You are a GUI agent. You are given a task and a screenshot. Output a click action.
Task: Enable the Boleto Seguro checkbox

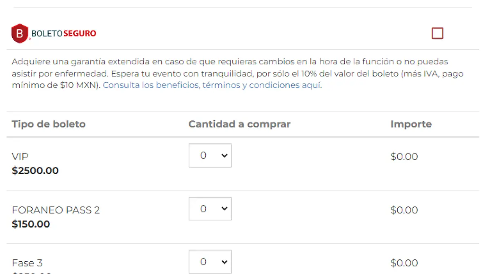pyautogui.click(x=437, y=33)
